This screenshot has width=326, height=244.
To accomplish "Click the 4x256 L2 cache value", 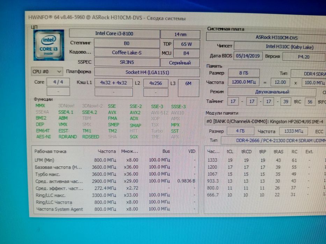I will click(155, 83).
